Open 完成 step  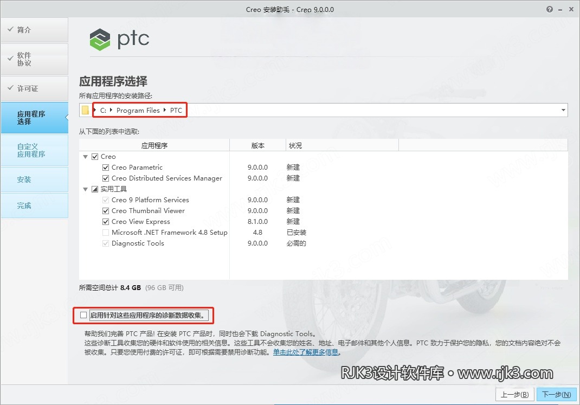pyautogui.click(x=34, y=205)
